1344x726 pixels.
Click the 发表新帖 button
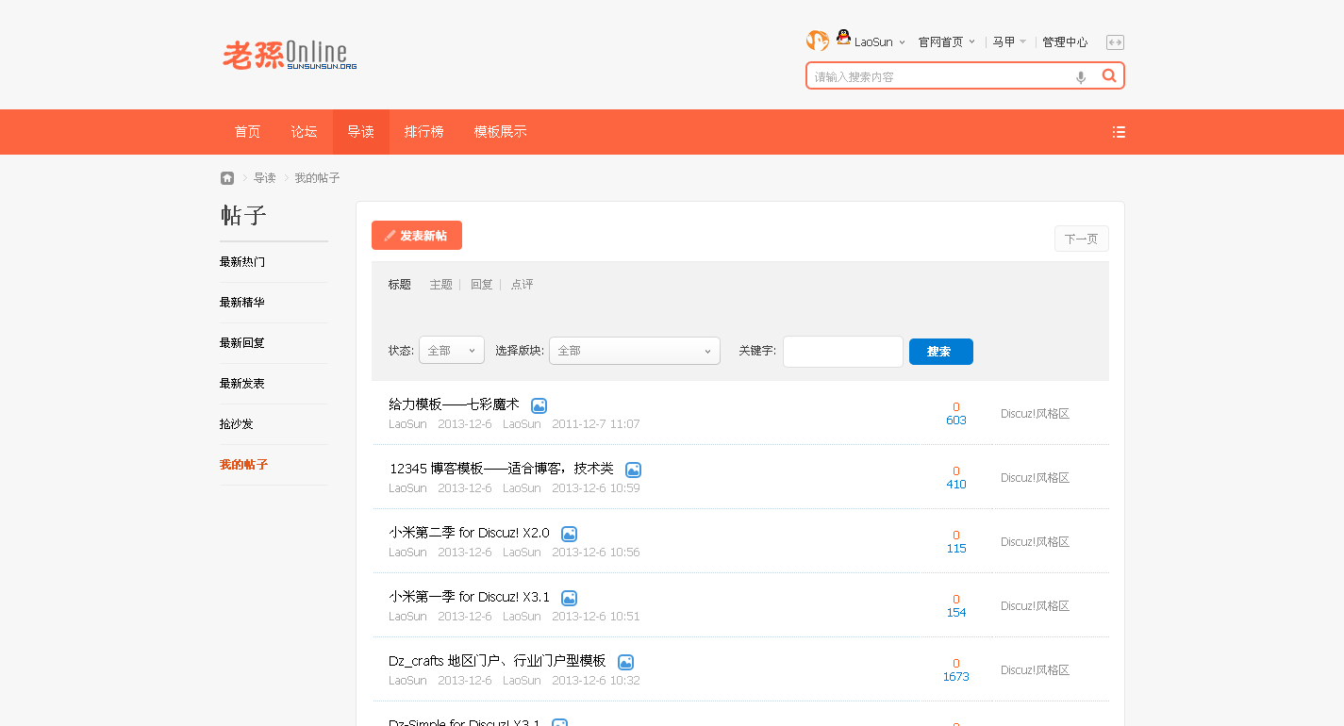417,236
